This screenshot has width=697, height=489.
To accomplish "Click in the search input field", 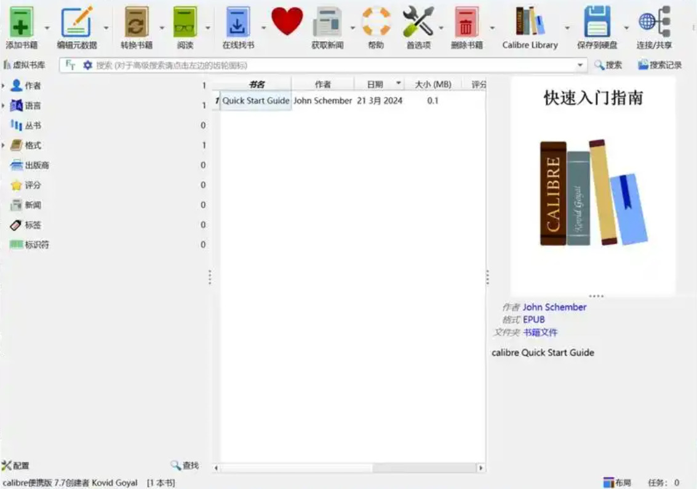I will pyautogui.click(x=335, y=65).
